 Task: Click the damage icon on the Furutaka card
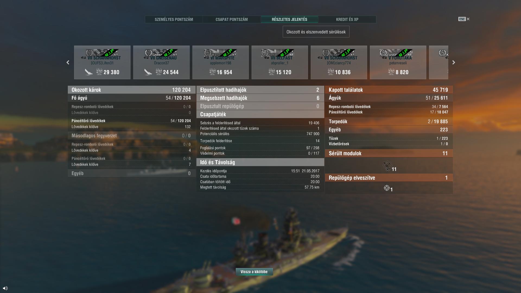point(391,72)
